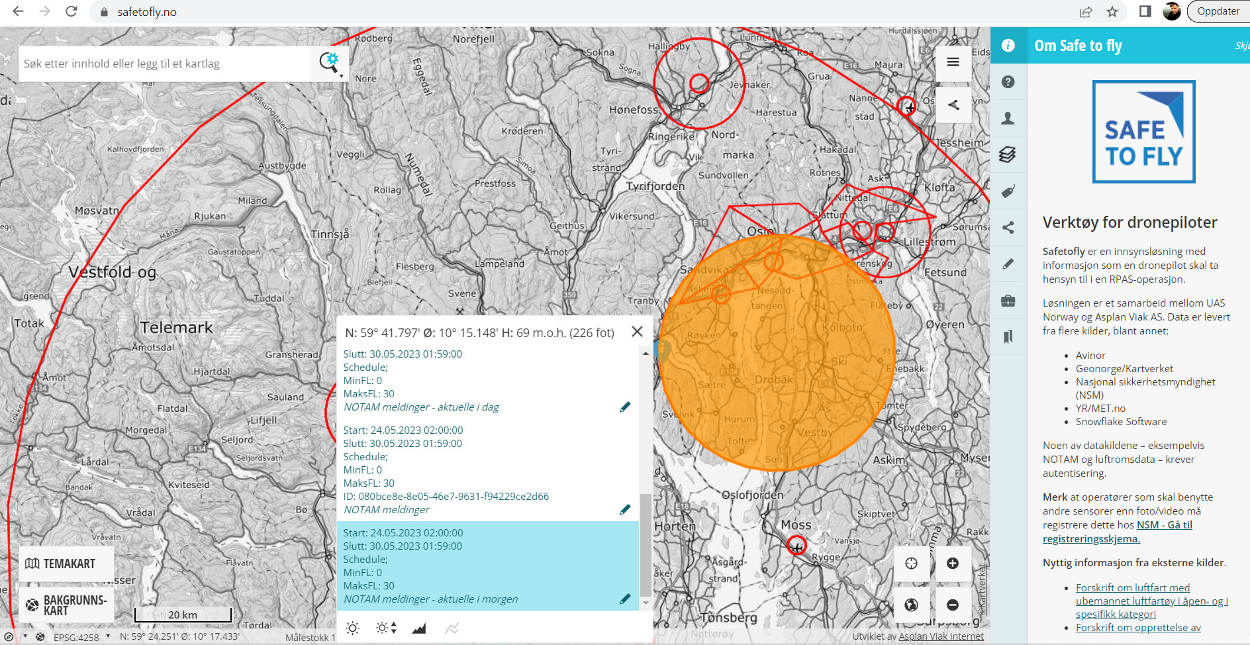Locate my position crosshair button

[912, 564]
